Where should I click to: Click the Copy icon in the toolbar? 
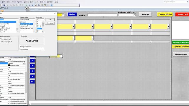click(11, 5)
